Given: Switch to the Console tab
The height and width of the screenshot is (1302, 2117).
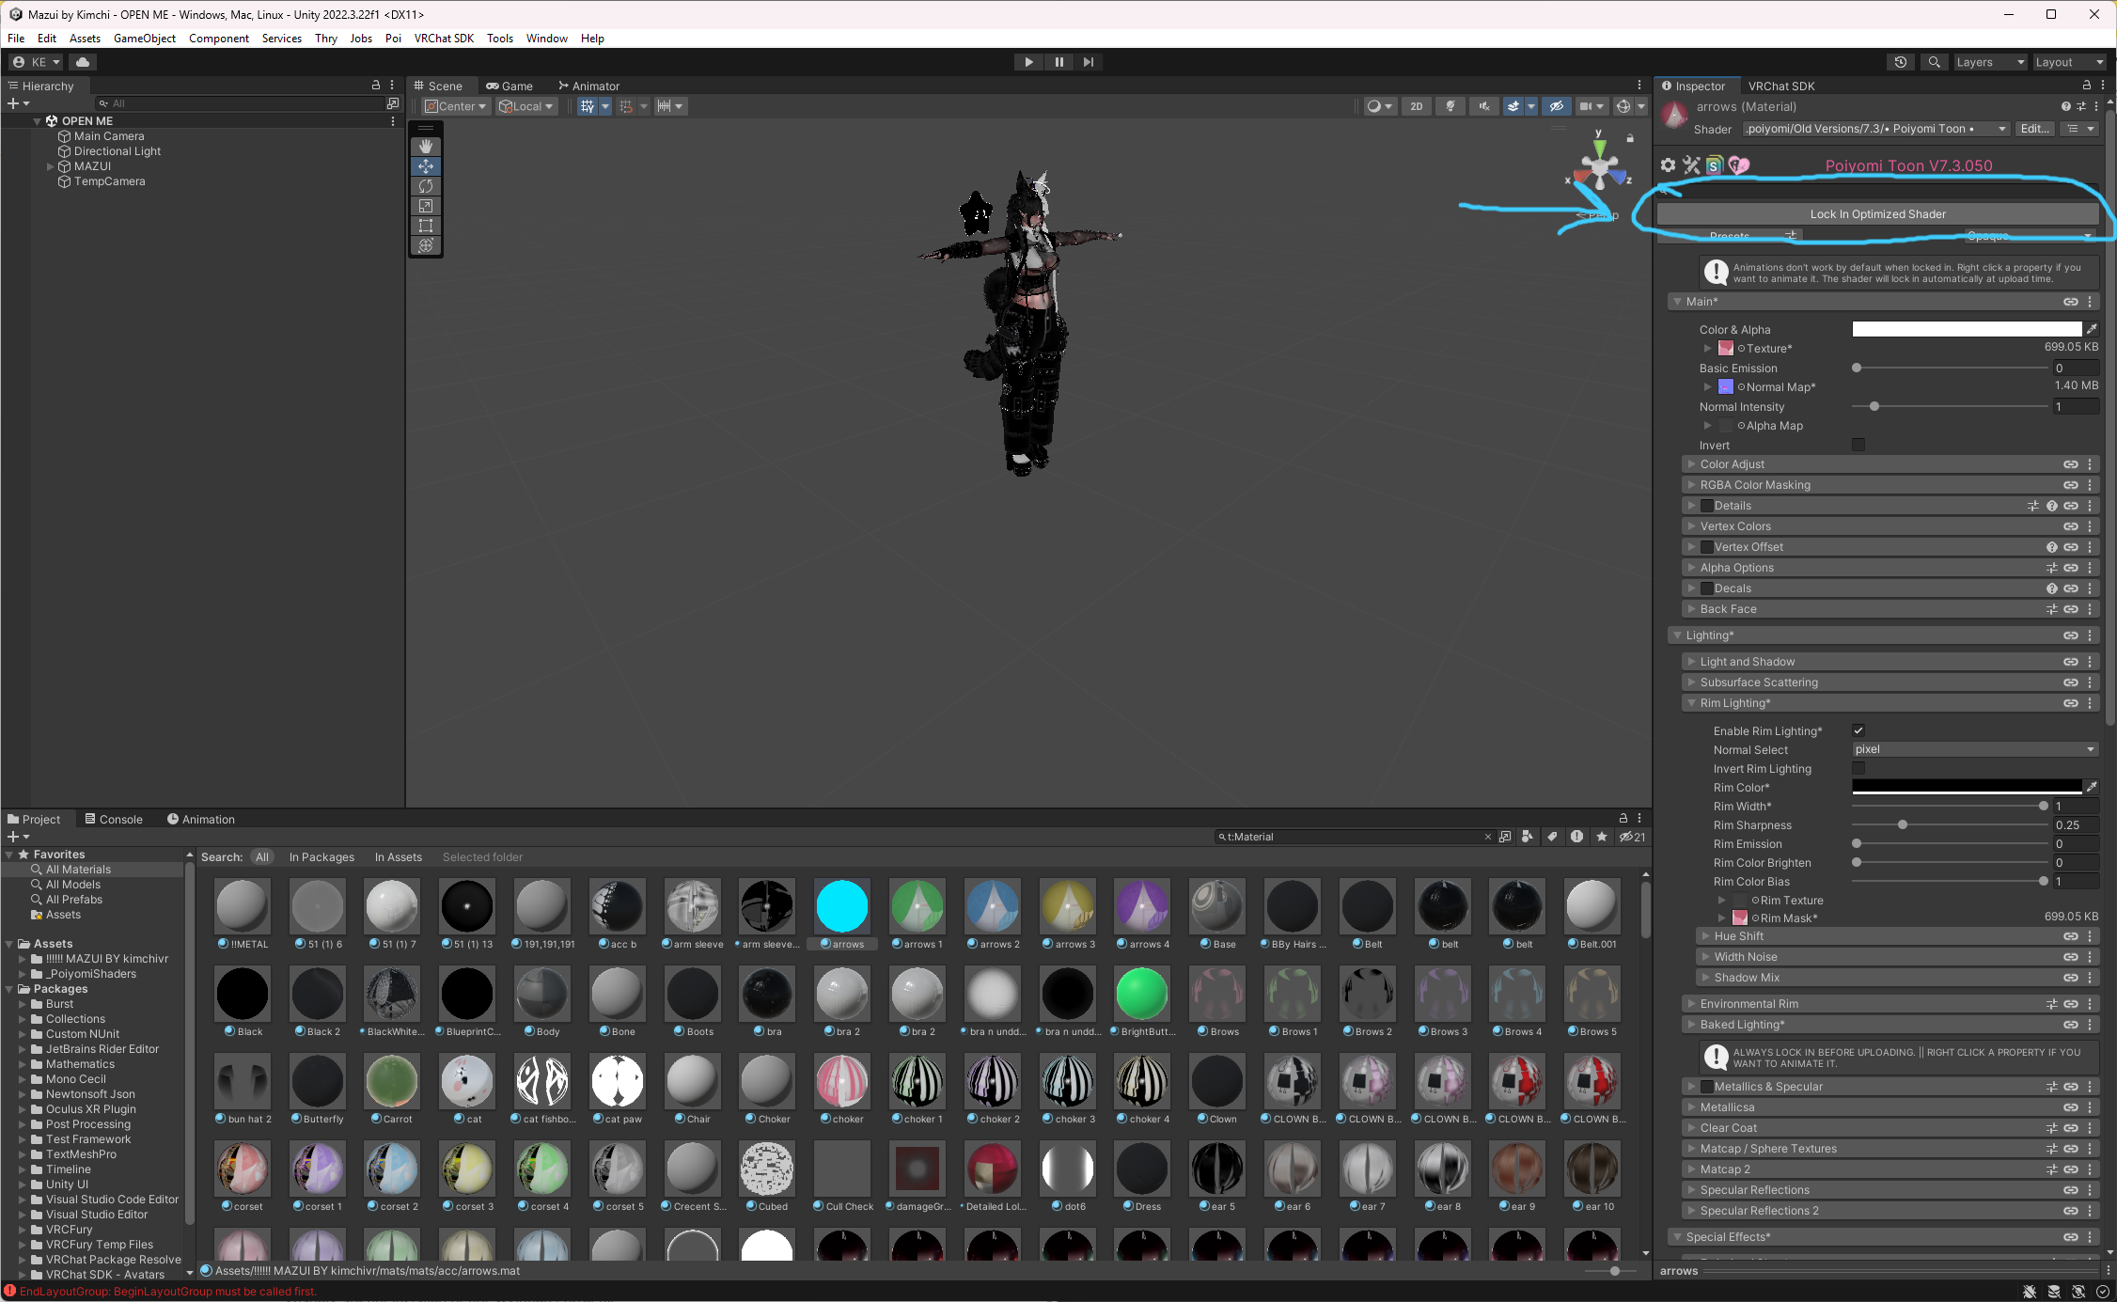Looking at the screenshot, I should [114, 819].
